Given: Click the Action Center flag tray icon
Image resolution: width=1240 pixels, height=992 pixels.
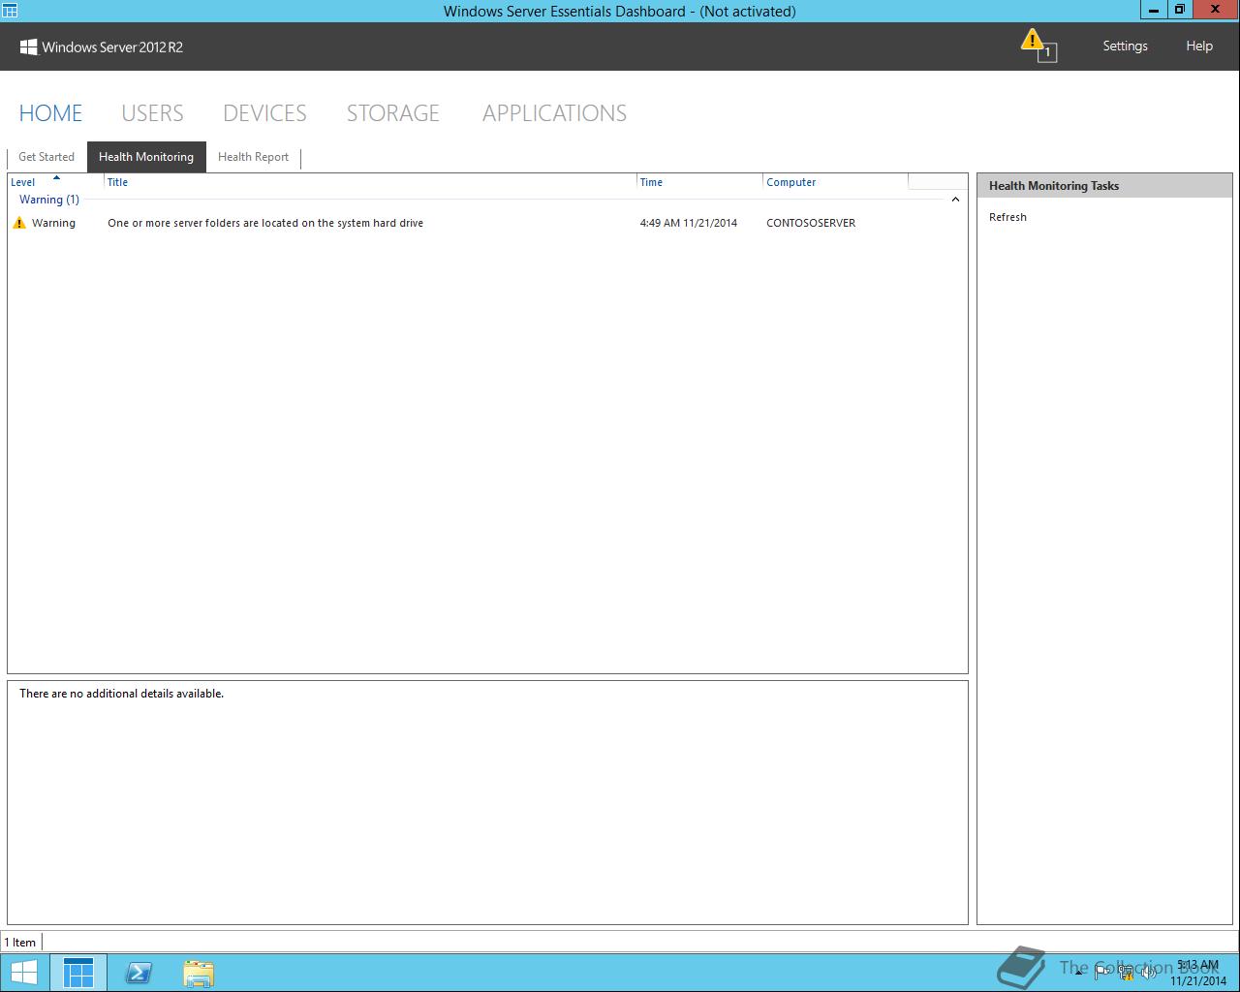Looking at the screenshot, I should (1102, 973).
